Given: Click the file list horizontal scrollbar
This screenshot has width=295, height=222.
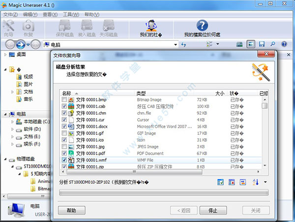Looking at the screenshot, I should pyautogui.click(x=134, y=172).
